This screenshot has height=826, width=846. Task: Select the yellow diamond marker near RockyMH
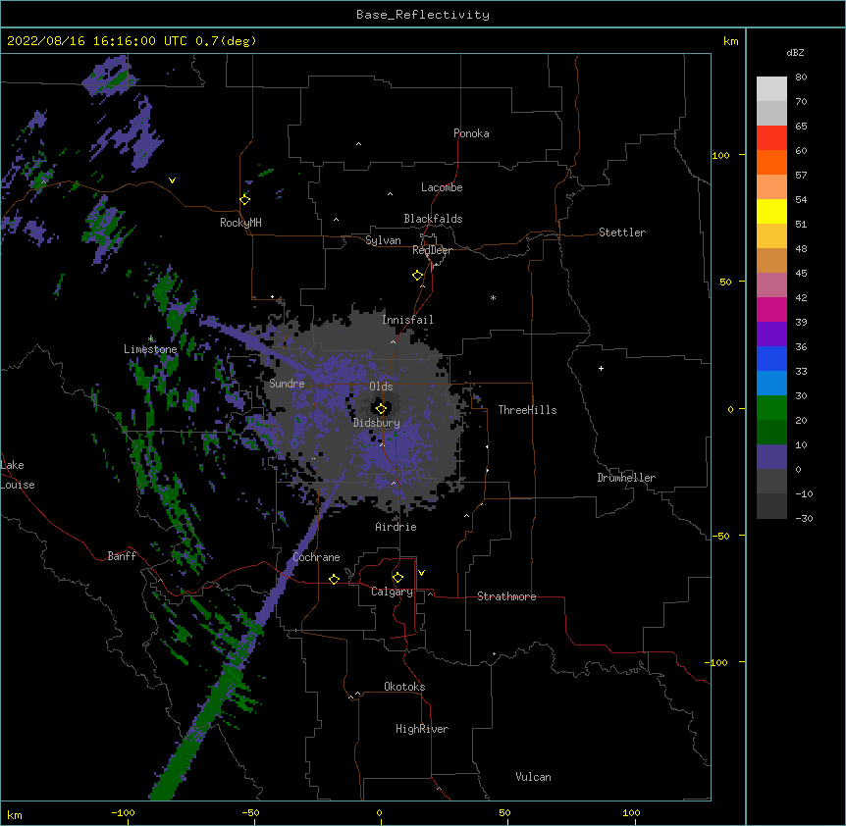tap(245, 200)
